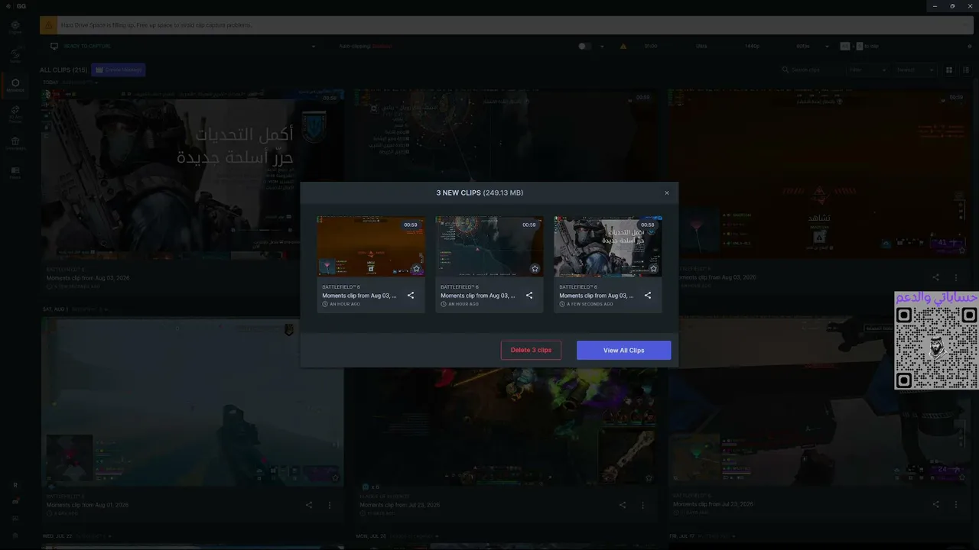The image size is (979, 550).
Task: Open the map-view clip thumbnail in the dialog
Action: click(489, 246)
